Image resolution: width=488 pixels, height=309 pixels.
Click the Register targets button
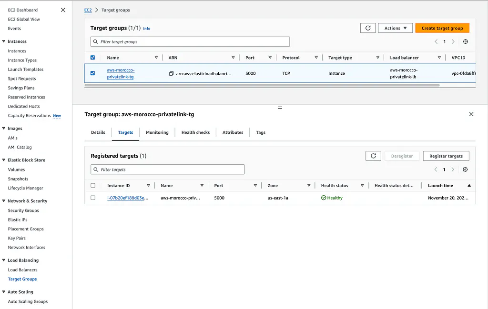click(x=446, y=156)
